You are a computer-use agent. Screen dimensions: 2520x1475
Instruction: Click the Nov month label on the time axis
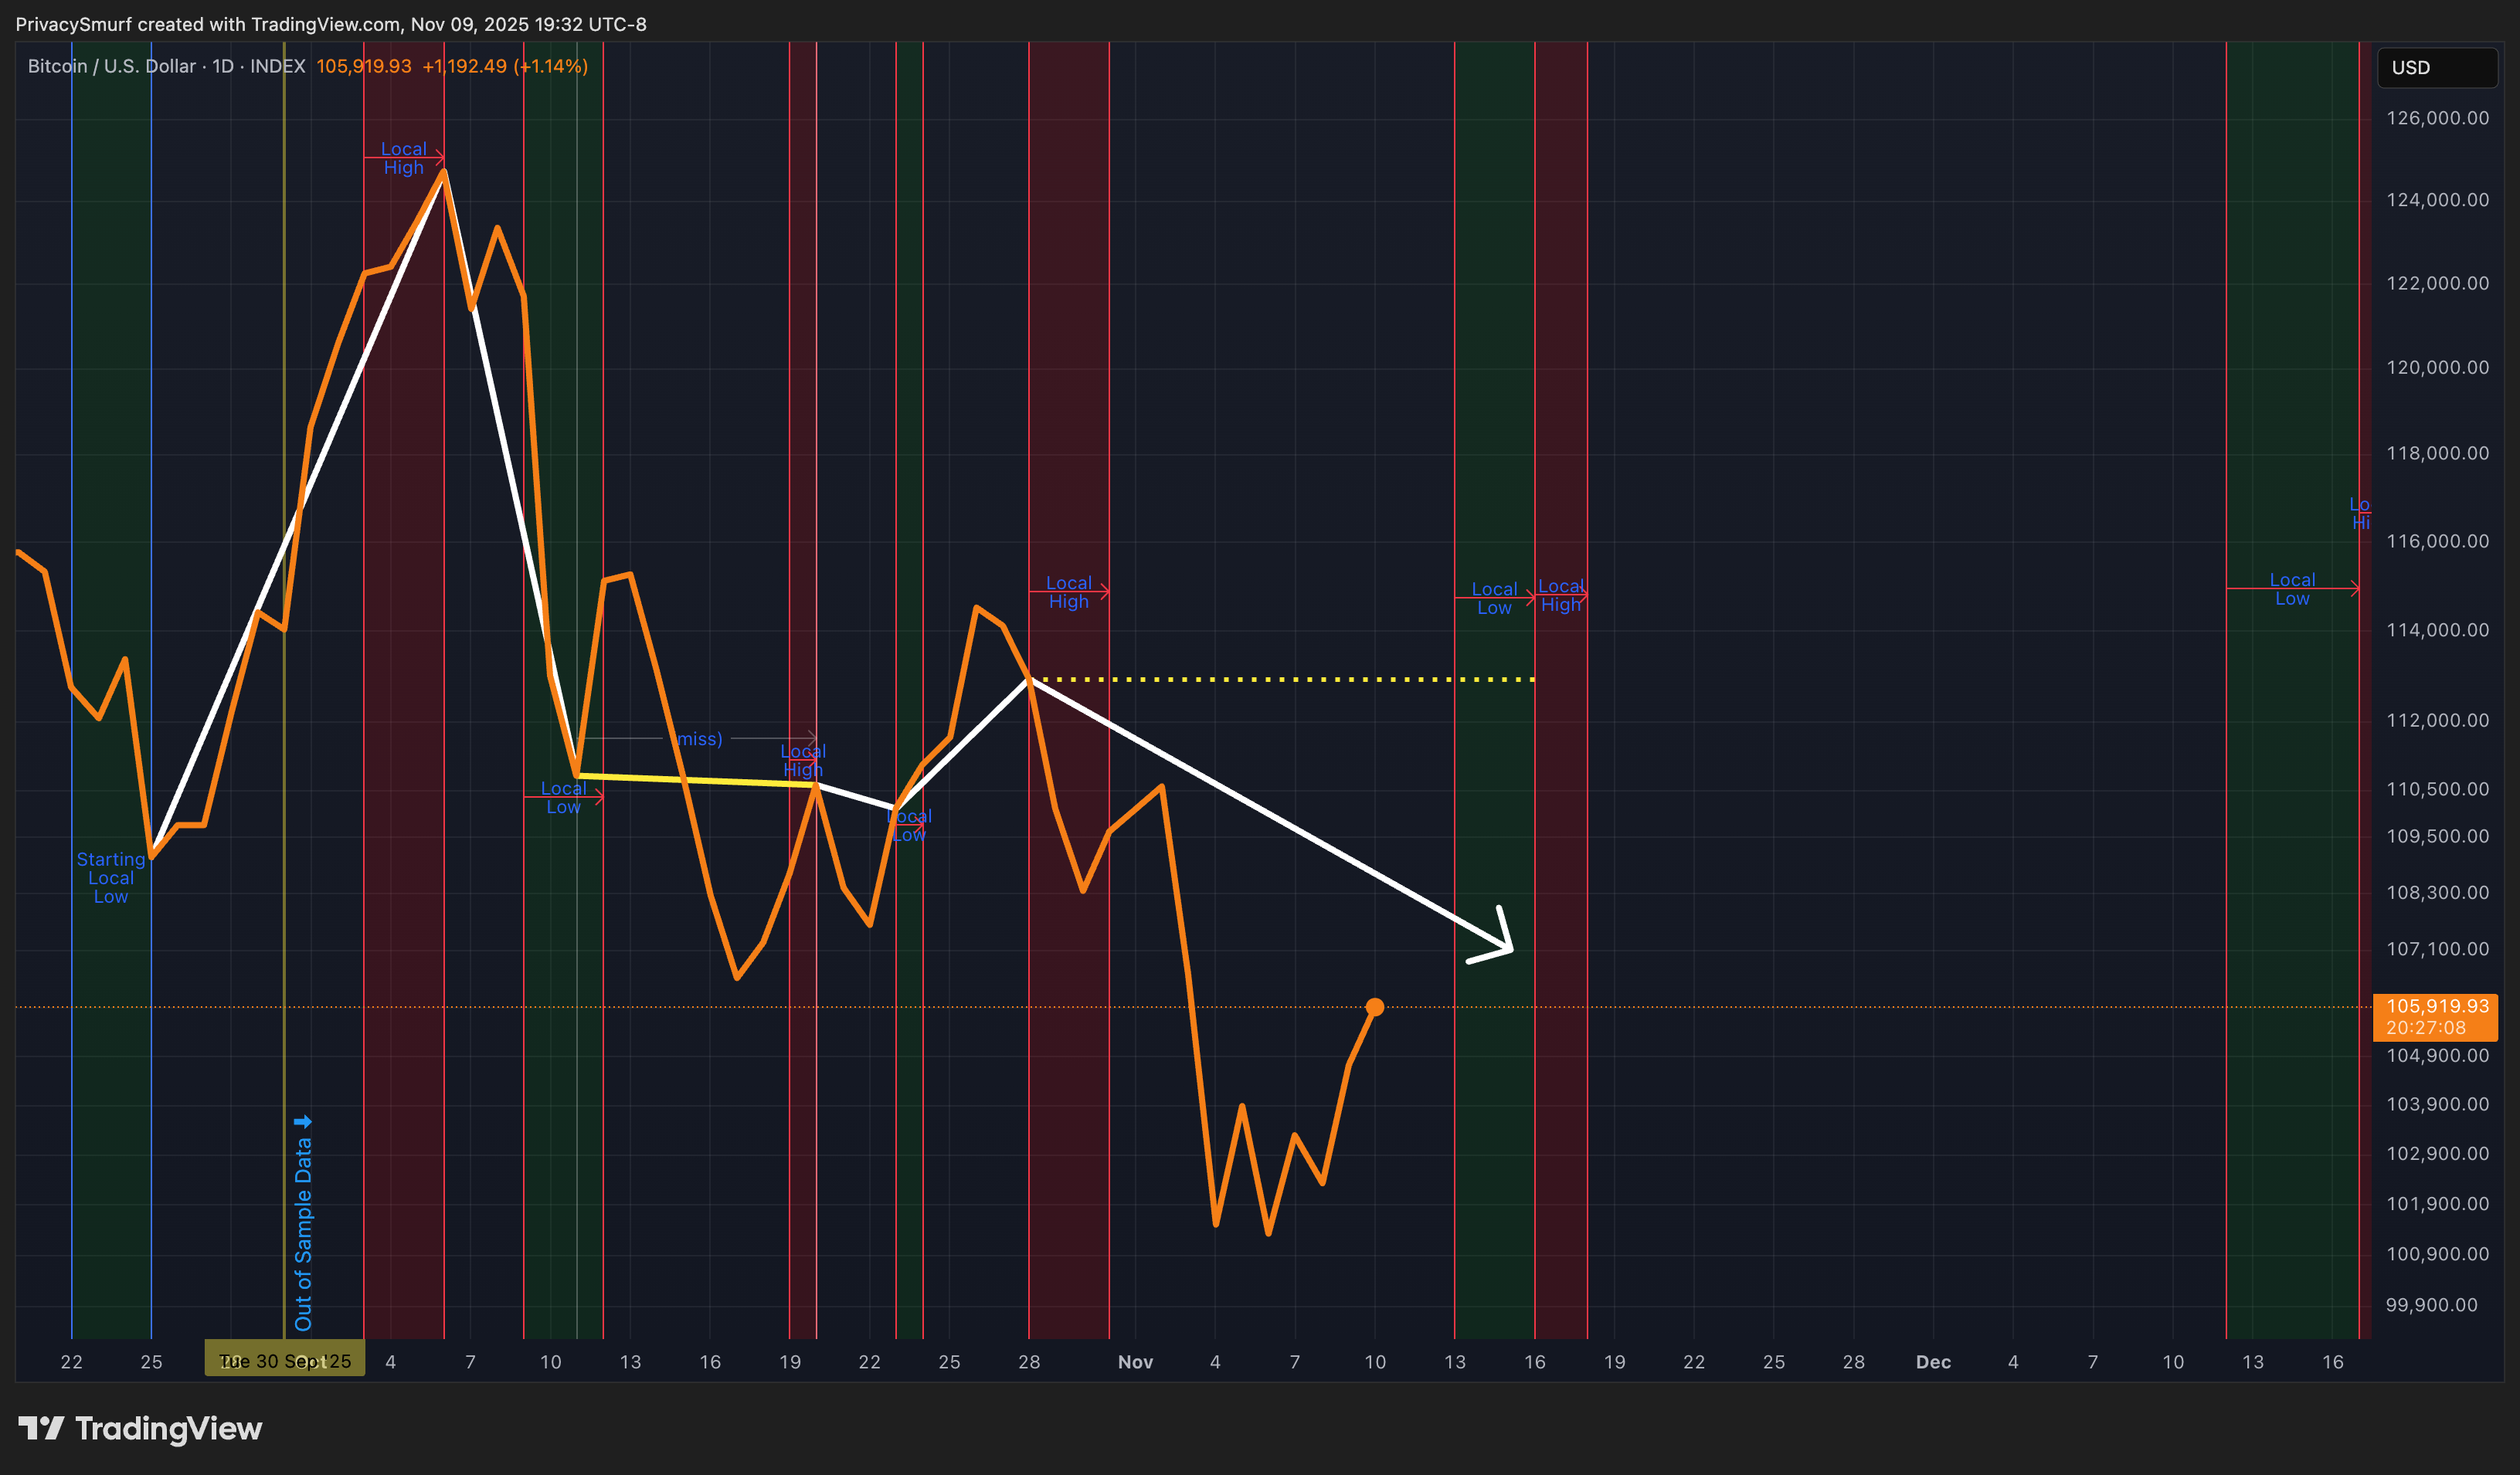point(1135,1361)
